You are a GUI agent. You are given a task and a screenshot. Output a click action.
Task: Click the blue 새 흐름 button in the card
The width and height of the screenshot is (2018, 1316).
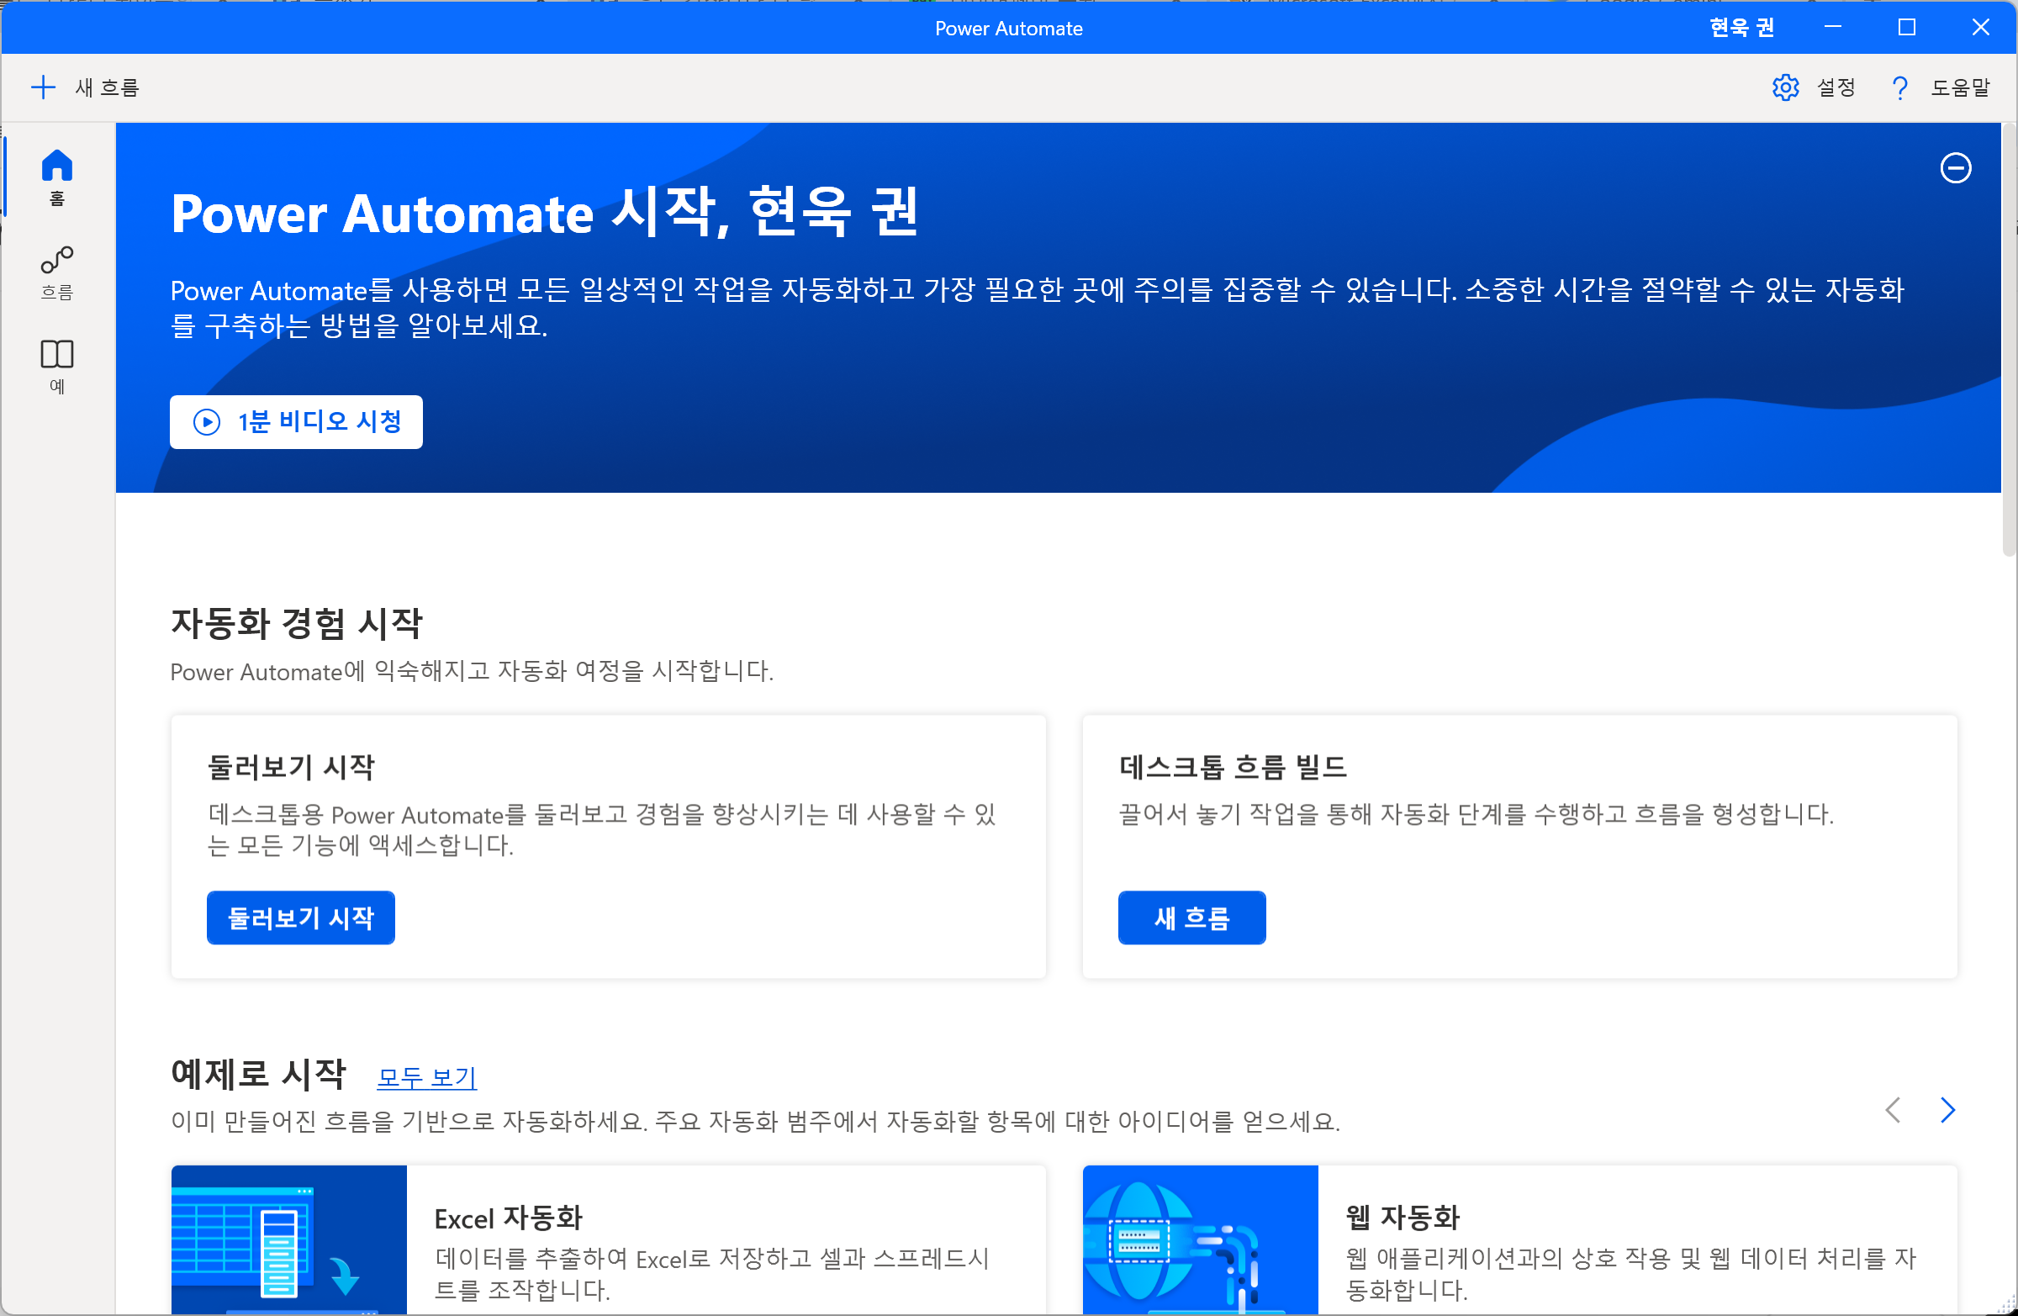click(x=1191, y=917)
